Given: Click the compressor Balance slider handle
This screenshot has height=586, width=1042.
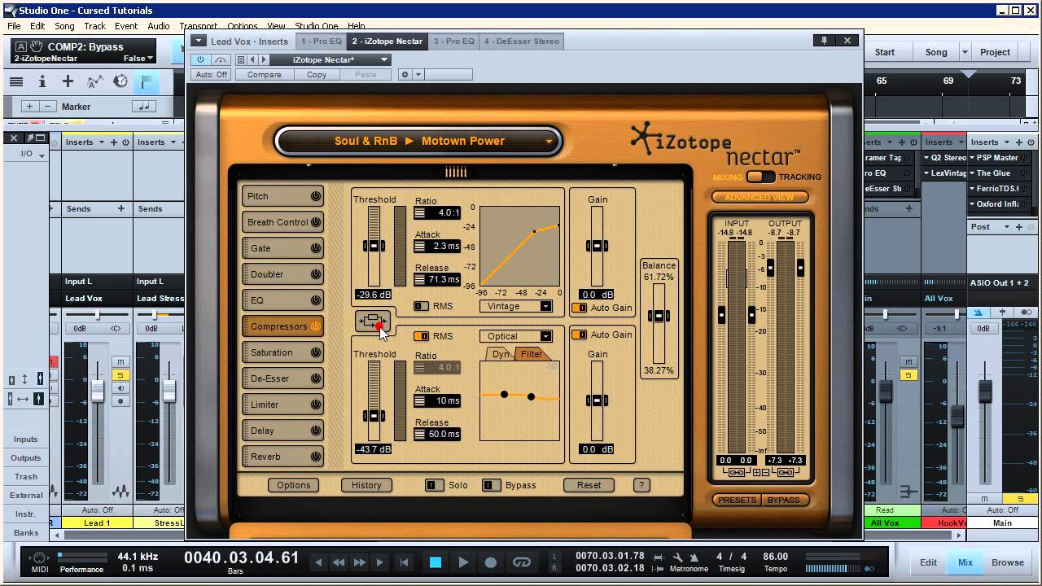Looking at the screenshot, I should point(659,316).
